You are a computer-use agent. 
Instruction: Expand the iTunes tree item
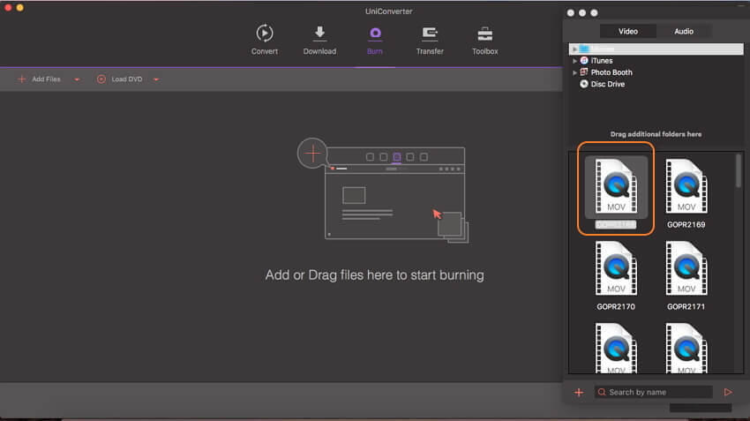click(x=574, y=61)
